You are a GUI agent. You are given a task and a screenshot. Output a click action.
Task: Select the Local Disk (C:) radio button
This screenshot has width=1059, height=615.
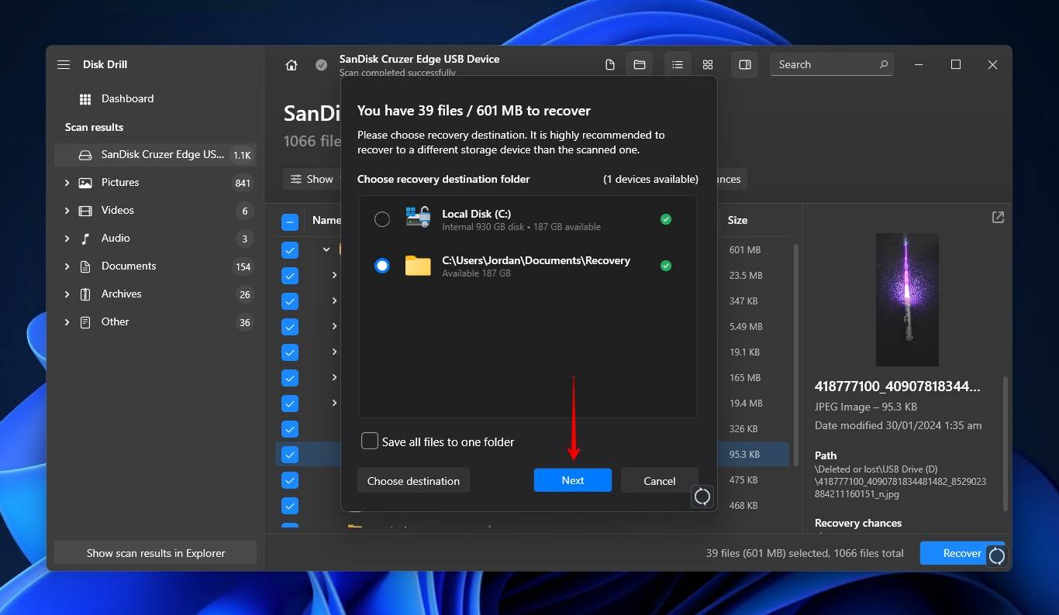tap(382, 219)
